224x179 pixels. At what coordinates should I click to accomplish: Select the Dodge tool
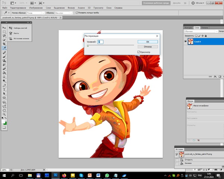4,81
